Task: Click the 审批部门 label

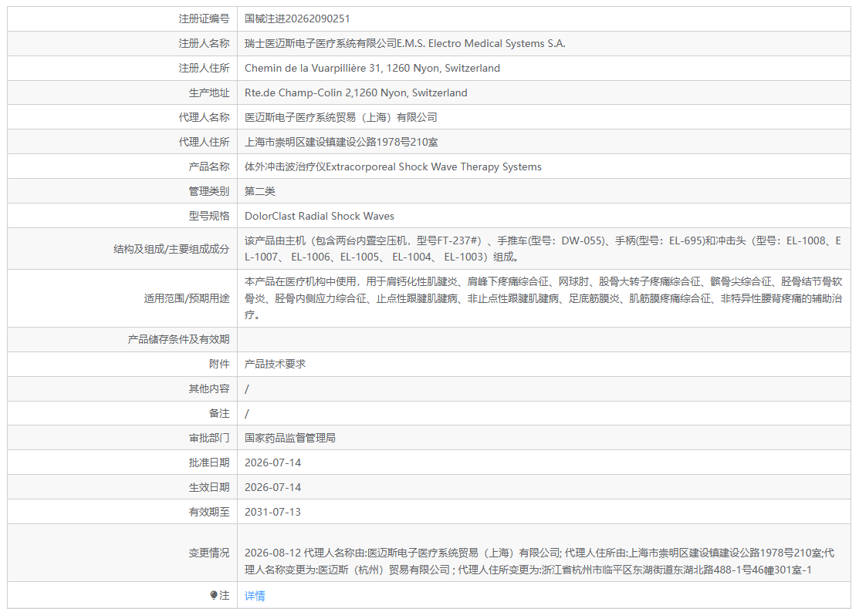Action: click(x=208, y=438)
